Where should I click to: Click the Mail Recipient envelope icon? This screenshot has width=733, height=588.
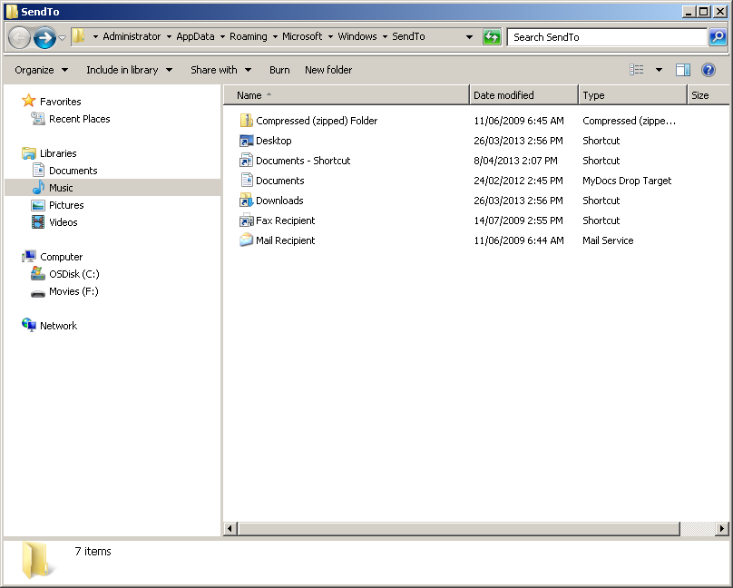pyautogui.click(x=247, y=240)
